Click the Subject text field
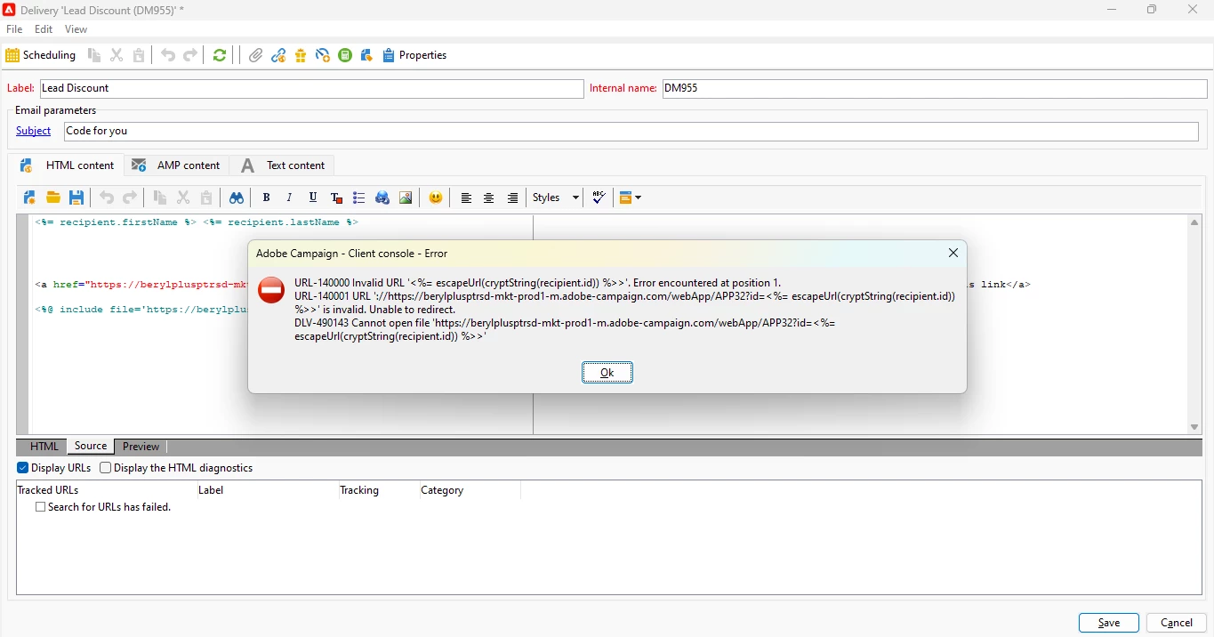Viewport: 1214px width, 637px height. pyautogui.click(x=631, y=132)
